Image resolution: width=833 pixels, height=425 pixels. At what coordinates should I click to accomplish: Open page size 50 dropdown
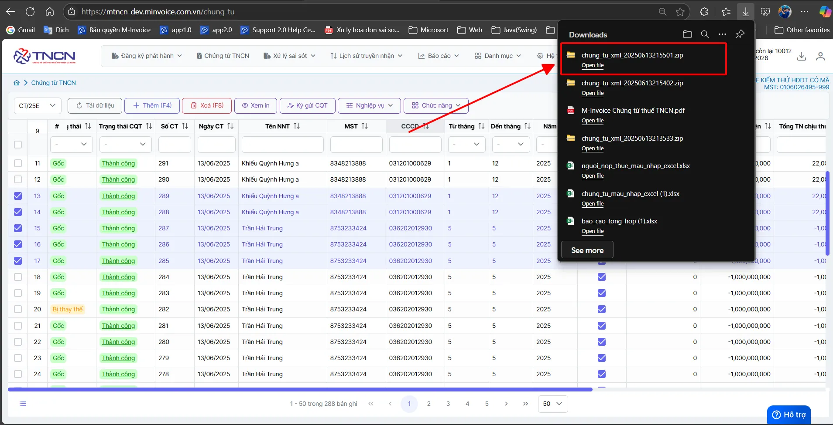[553, 404]
